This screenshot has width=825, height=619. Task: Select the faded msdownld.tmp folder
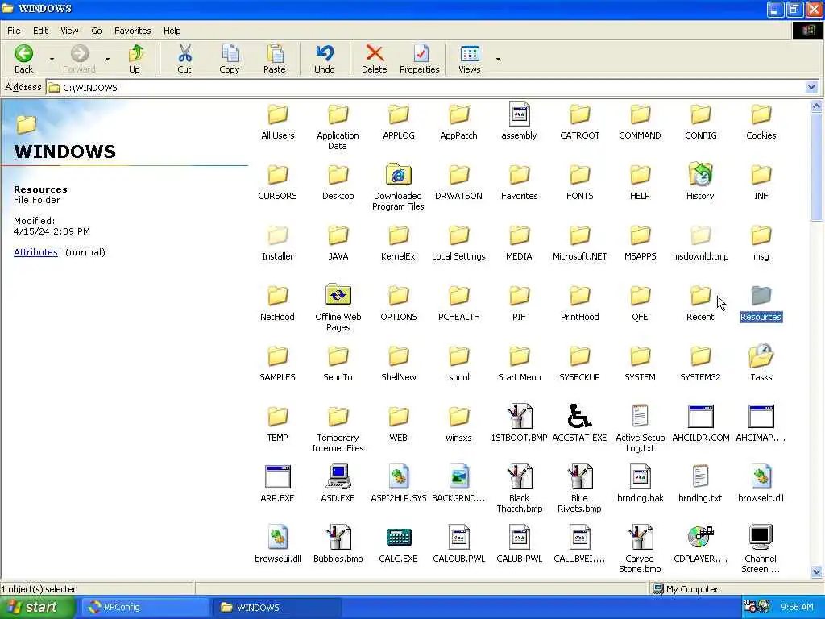pyautogui.click(x=700, y=241)
